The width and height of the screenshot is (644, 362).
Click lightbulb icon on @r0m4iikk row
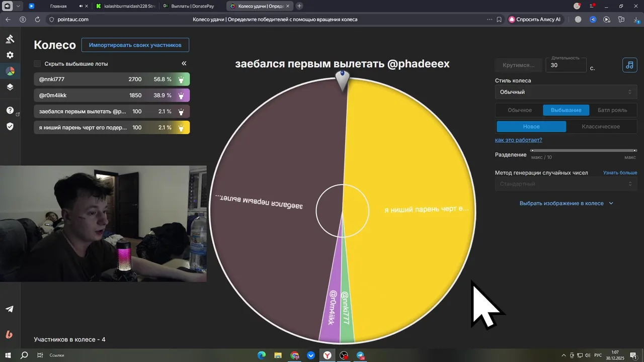(x=181, y=96)
